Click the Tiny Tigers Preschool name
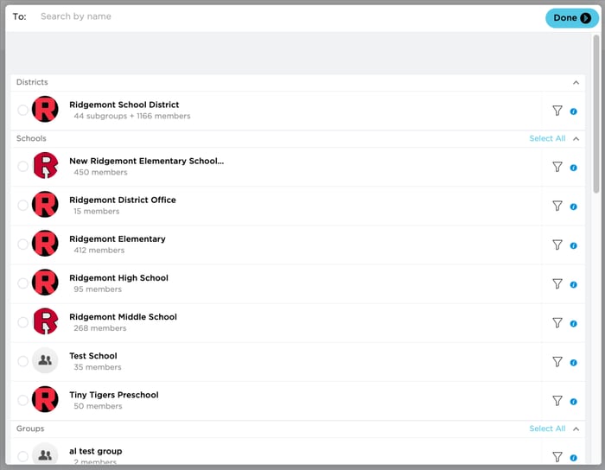The height and width of the screenshot is (470, 605). 114,395
